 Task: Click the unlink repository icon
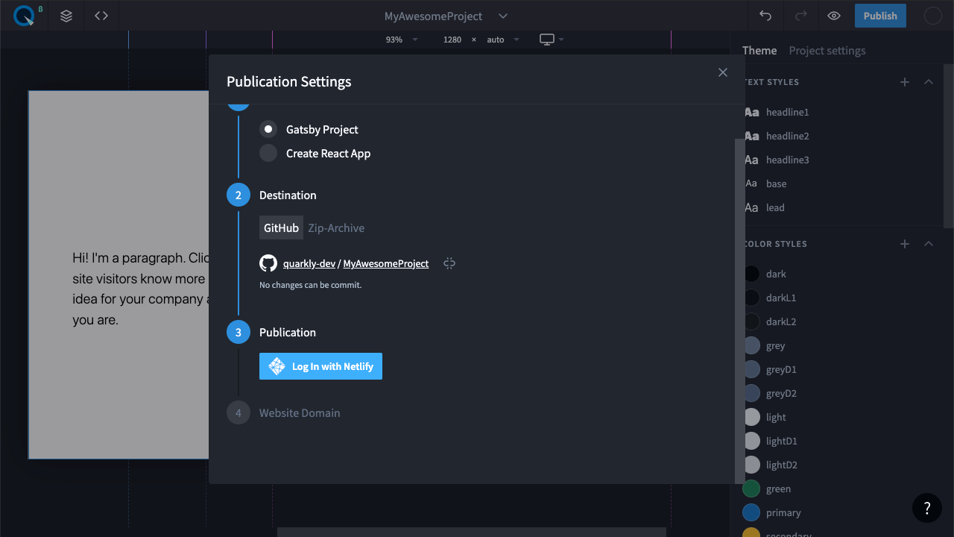(449, 263)
